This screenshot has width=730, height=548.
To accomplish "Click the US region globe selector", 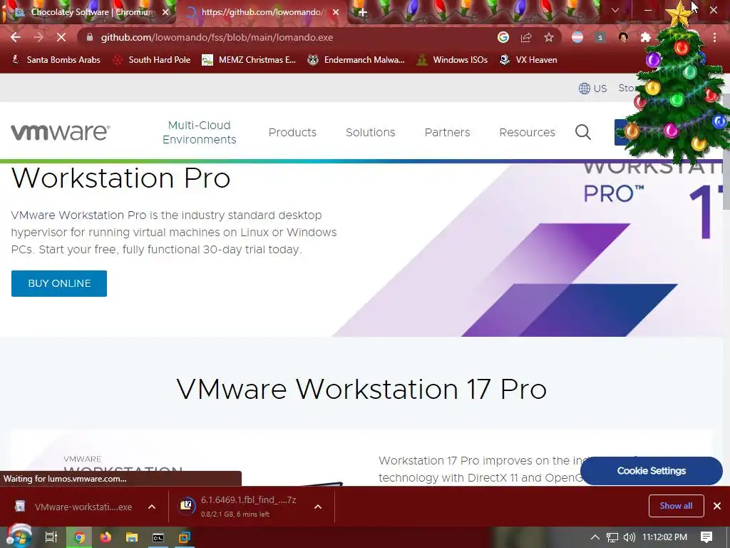I will pos(592,88).
